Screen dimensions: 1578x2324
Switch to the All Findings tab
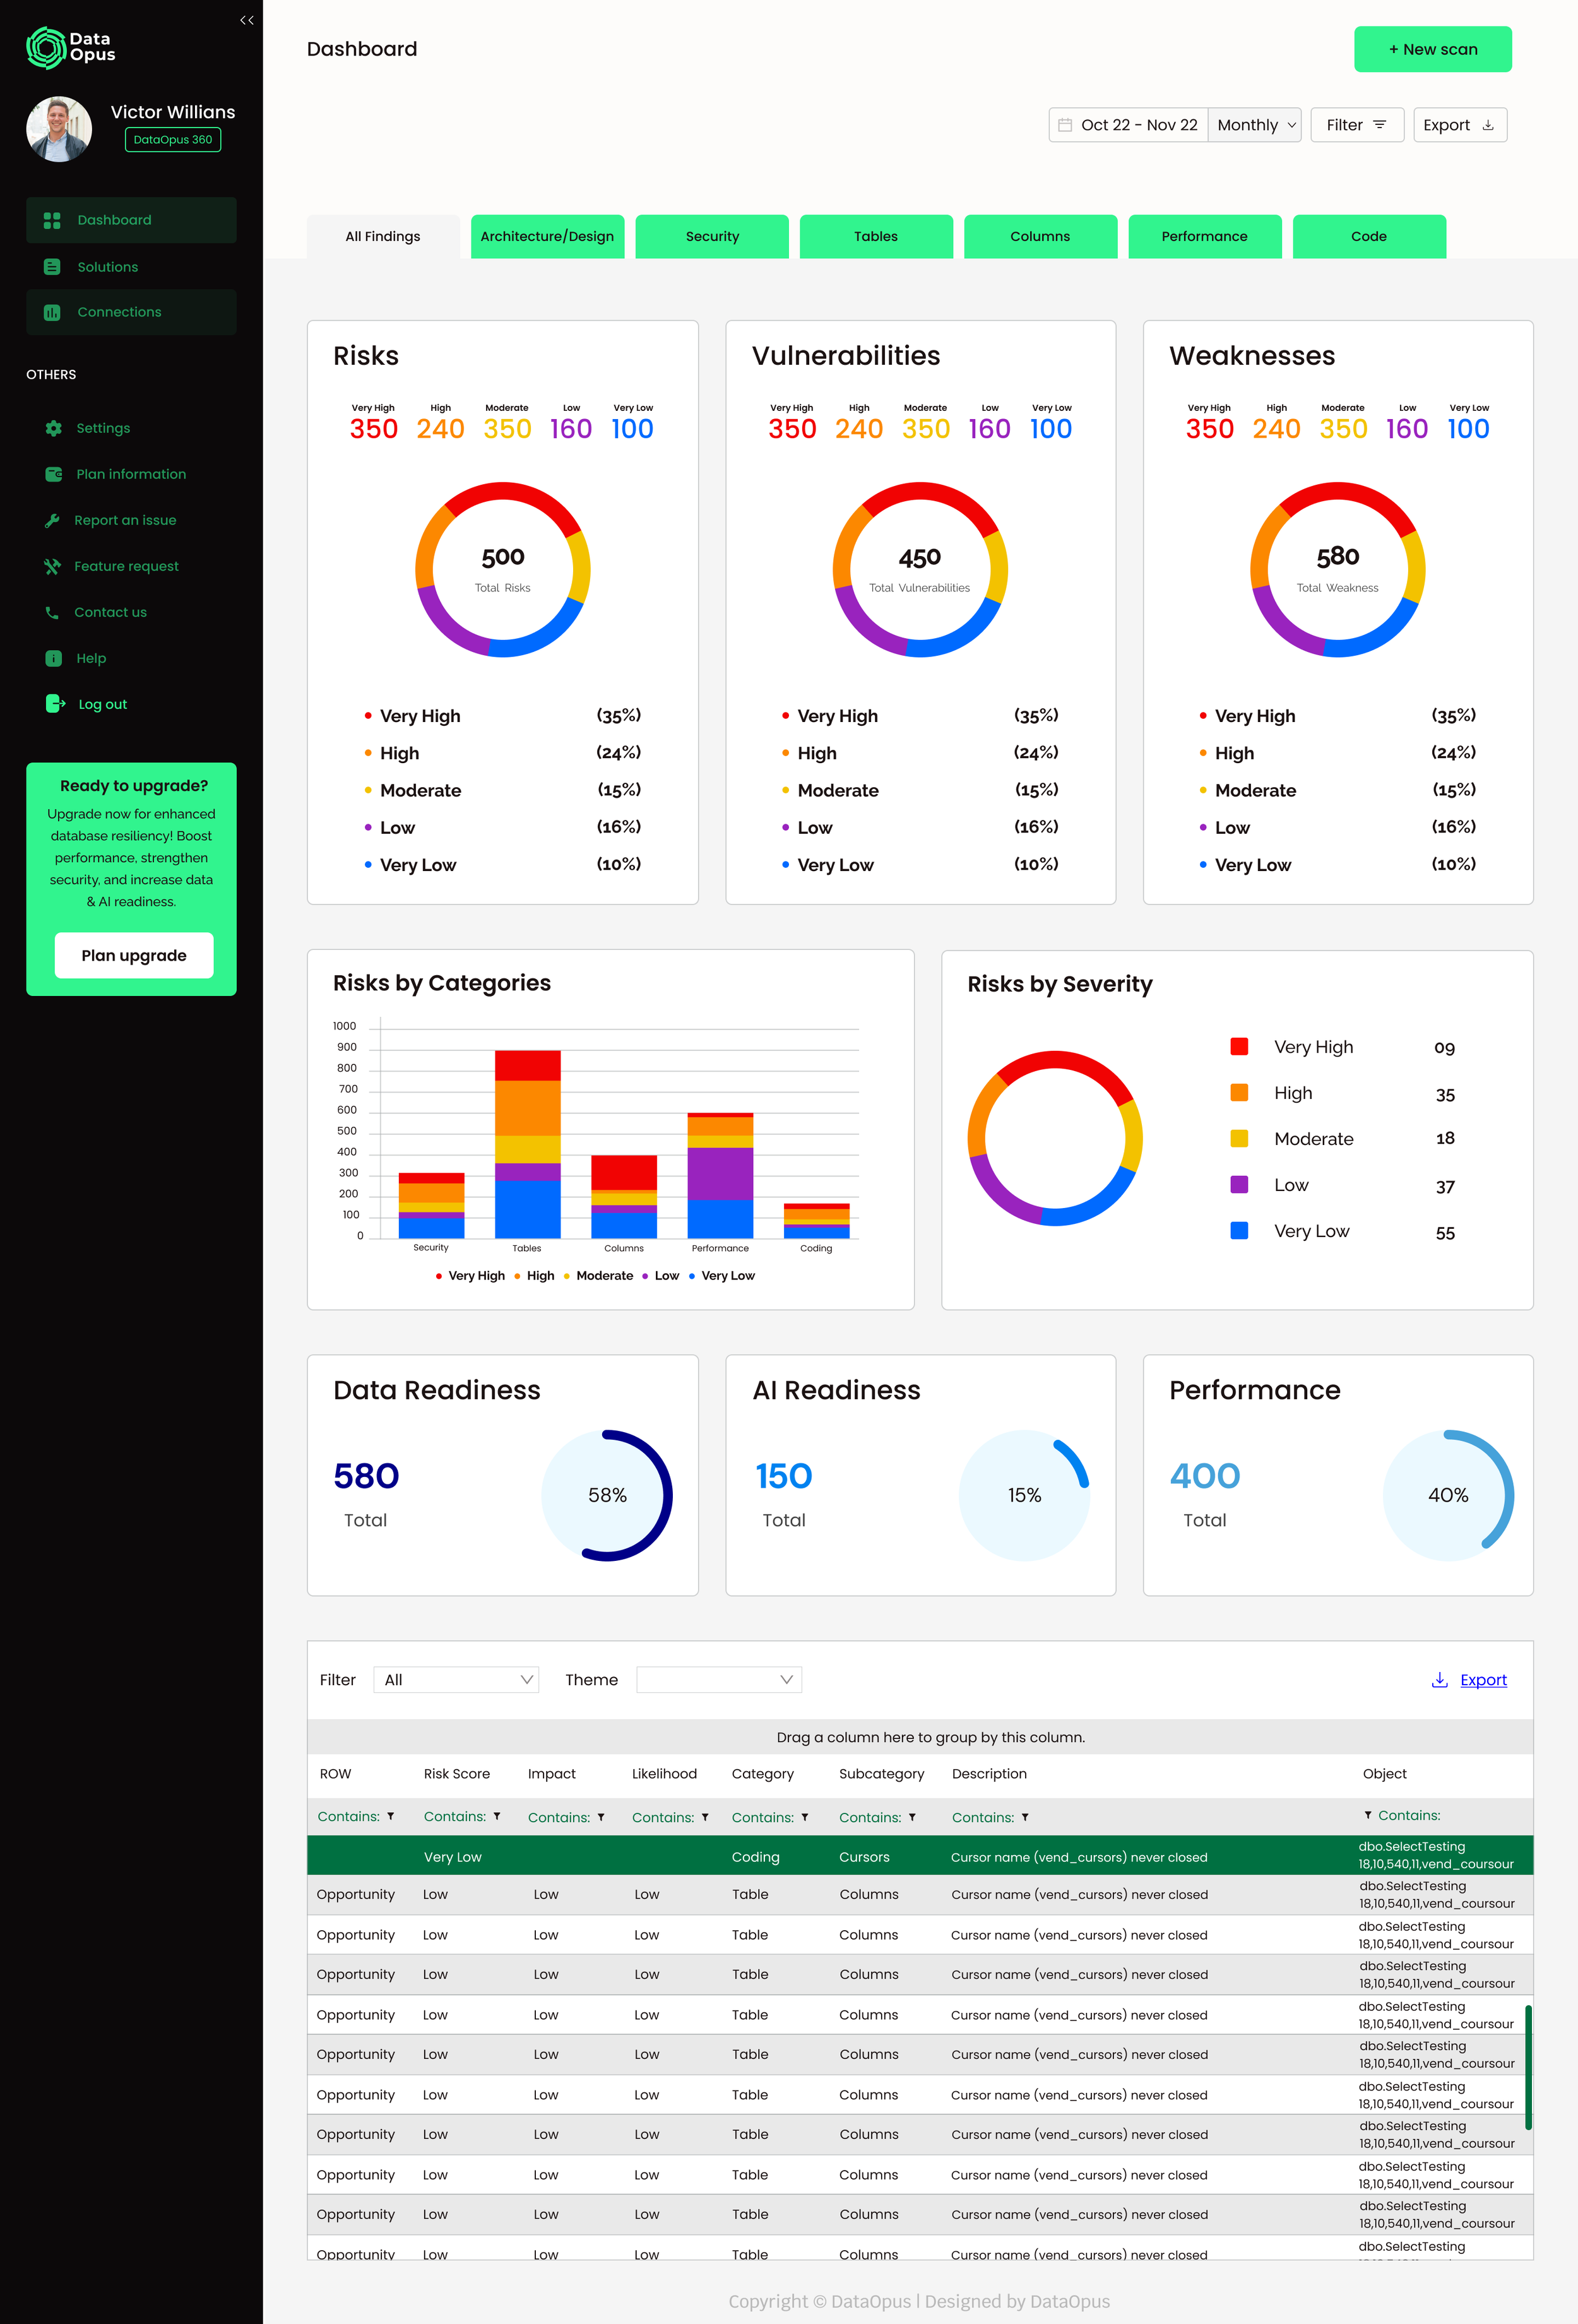click(383, 237)
